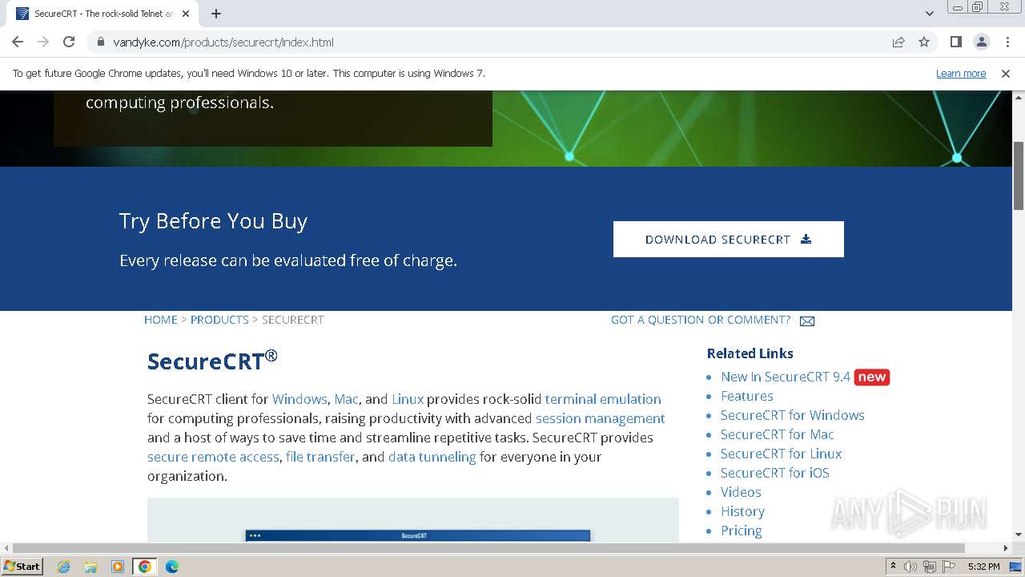Image resolution: width=1025 pixels, height=577 pixels.
Task: Go back to the previous page
Action: click(18, 42)
